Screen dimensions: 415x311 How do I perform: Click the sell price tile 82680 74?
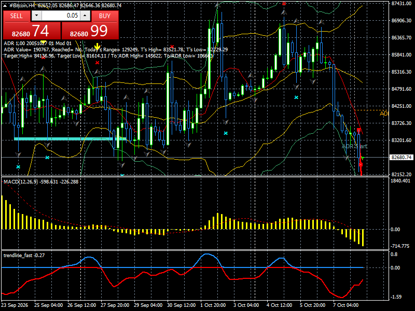32,31
